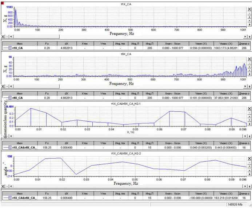
Task: Click the Yмин (X) header in the H2-2 table
Action: (x=201, y=193)
